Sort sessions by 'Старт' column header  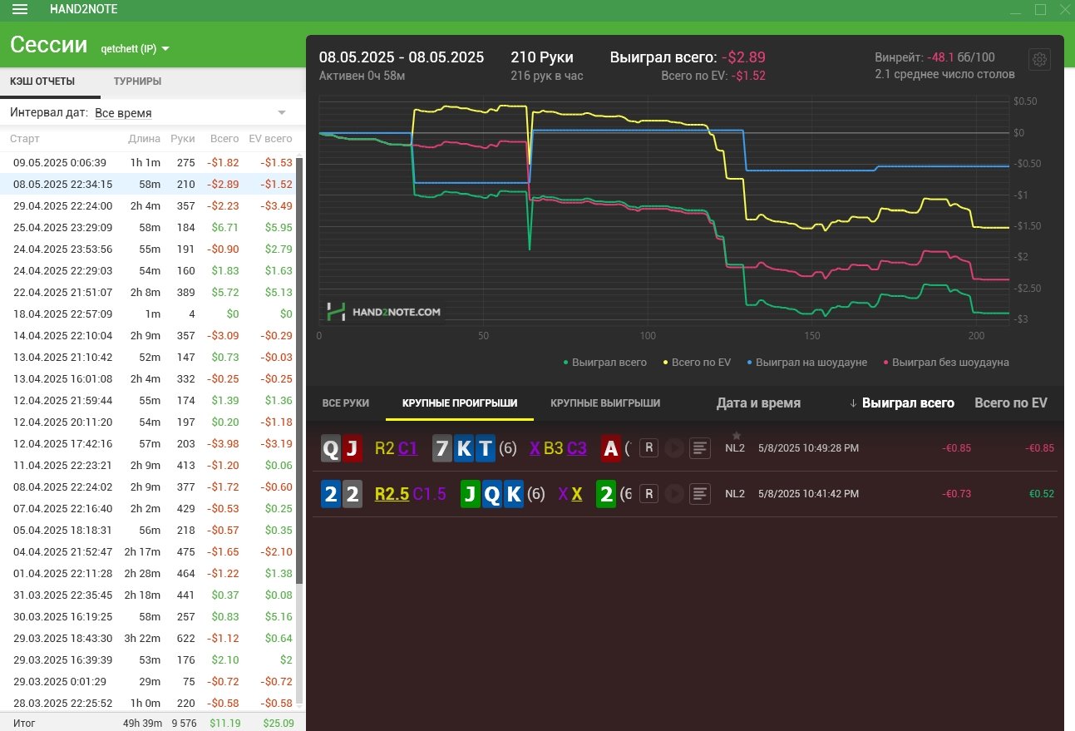point(25,139)
